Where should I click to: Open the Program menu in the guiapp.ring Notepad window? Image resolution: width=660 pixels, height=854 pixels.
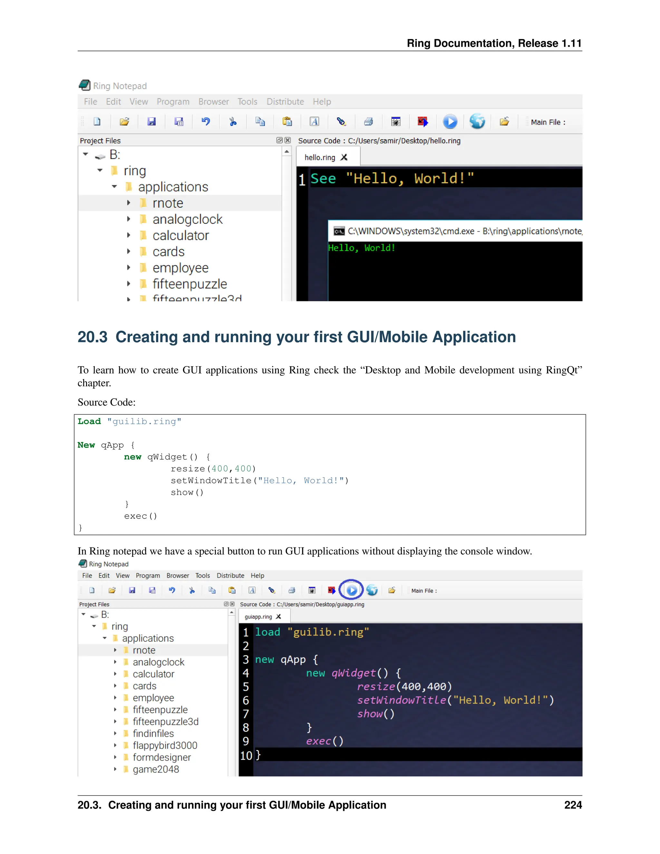coord(148,576)
